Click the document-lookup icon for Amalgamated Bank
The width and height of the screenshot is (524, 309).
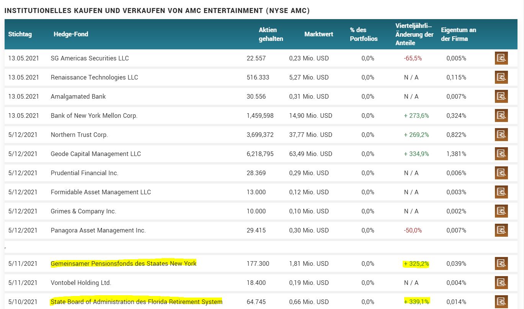(x=501, y=96)
